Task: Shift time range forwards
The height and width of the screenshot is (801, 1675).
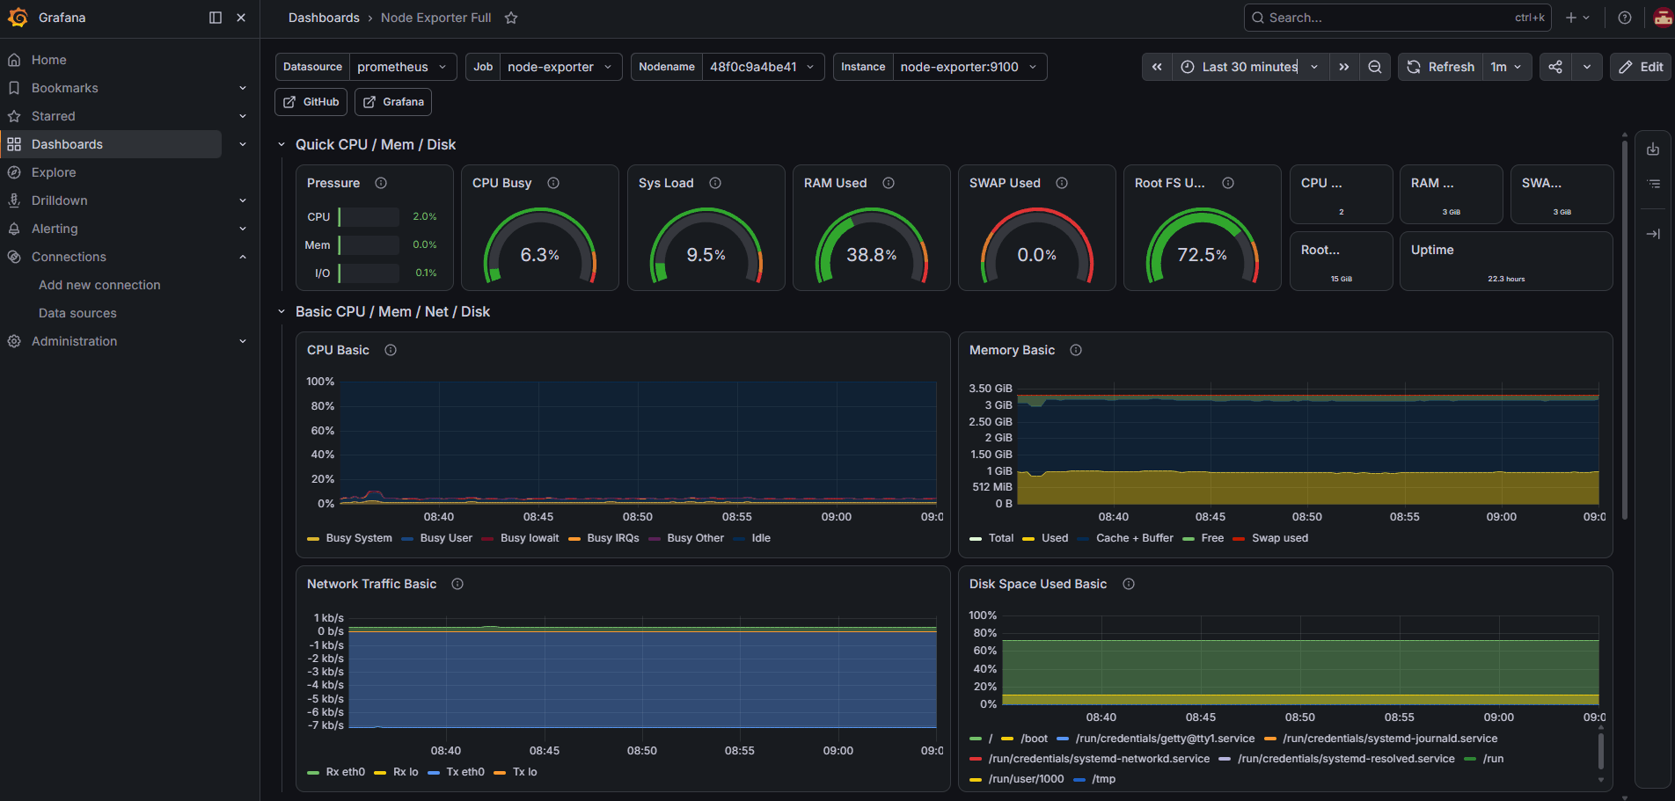Action: 1343,67
